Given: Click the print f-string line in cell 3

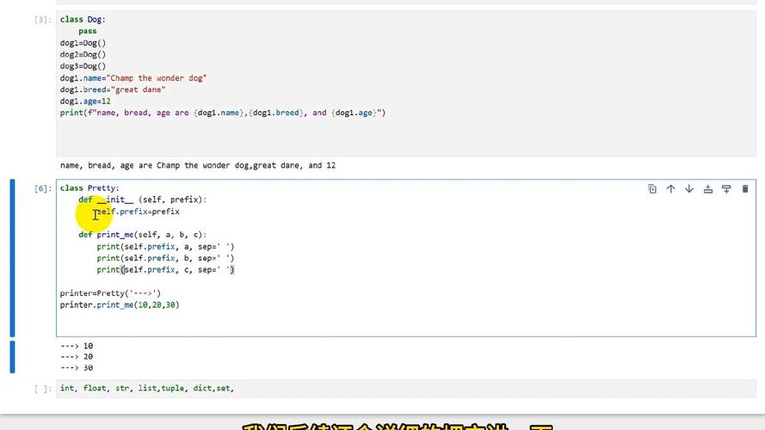Looking at the screenshot, I should click(x=223, y=114).
